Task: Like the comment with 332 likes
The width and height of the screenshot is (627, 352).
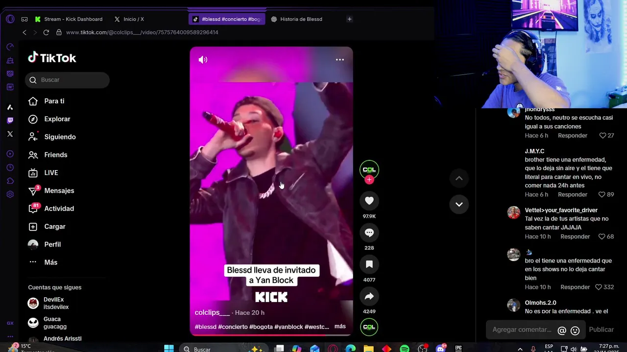Action: tap(598, 287)
